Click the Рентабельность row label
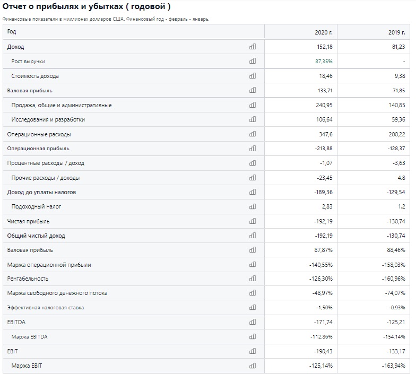The width and height of the screenshot is (416, 382). click(x=28, y=279)
